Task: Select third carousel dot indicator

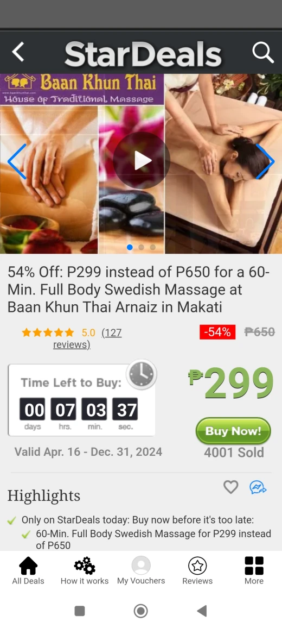Action: click(153, 247)
